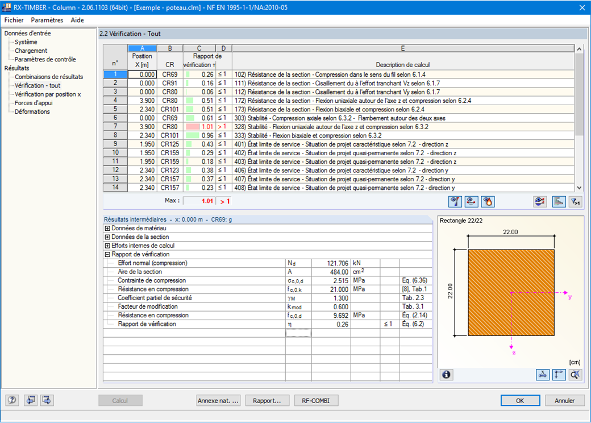Toggle the fire resistance design results icon
591x423 pixels.
click(x=488, y=202)
